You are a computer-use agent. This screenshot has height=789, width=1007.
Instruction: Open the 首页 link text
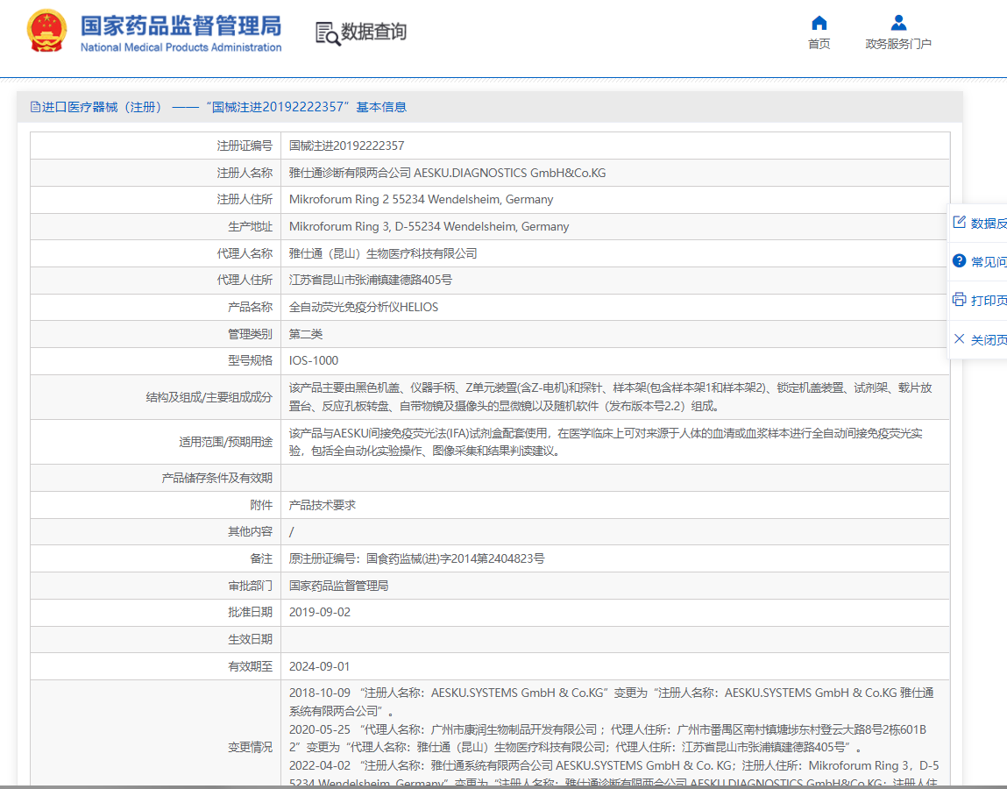point(819,44)
